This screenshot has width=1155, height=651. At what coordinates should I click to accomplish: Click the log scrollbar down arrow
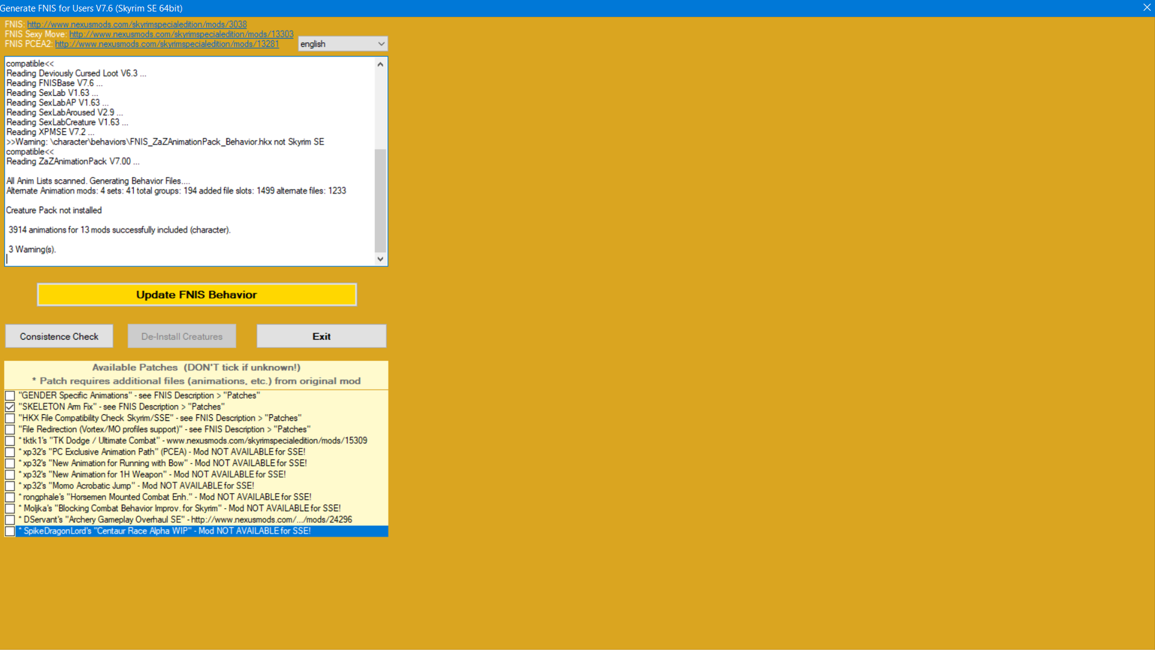[x=380, y=259]
